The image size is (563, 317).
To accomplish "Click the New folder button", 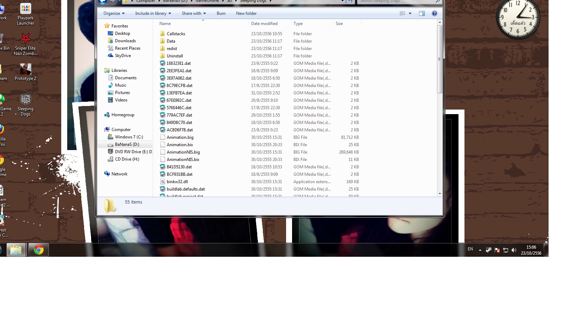I will coord(246,13).
